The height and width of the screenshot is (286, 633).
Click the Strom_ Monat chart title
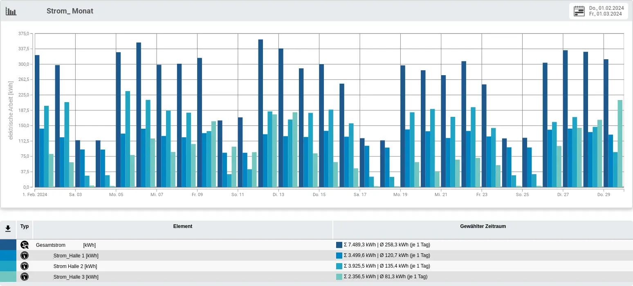70,11
